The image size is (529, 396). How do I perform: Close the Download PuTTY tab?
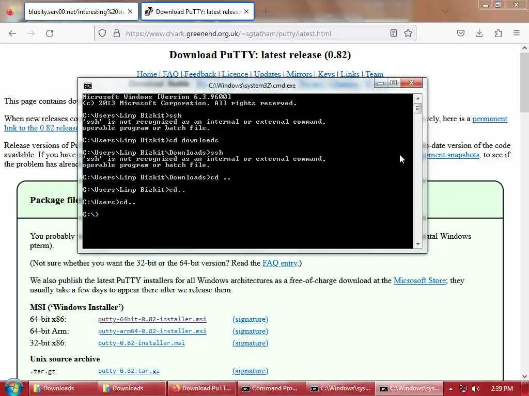[x=246, y=12]
